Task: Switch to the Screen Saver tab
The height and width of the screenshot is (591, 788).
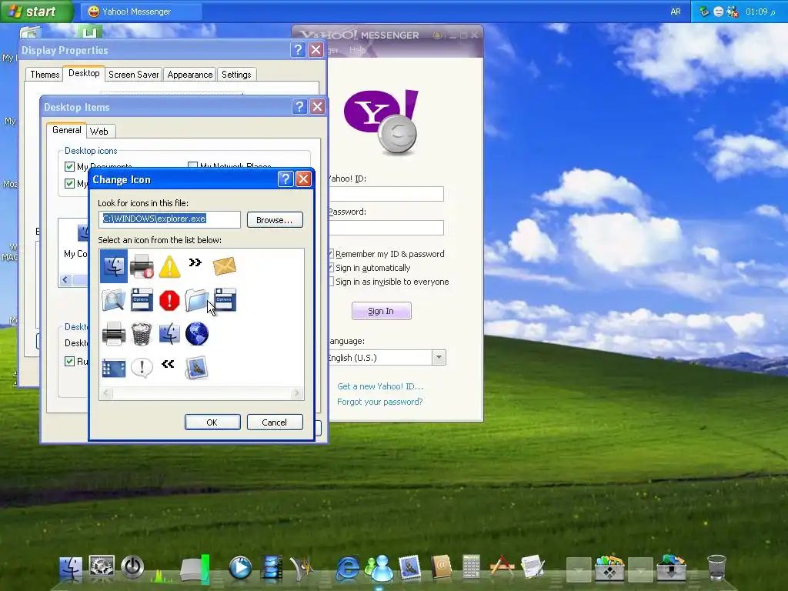Action: coord(134,75)
